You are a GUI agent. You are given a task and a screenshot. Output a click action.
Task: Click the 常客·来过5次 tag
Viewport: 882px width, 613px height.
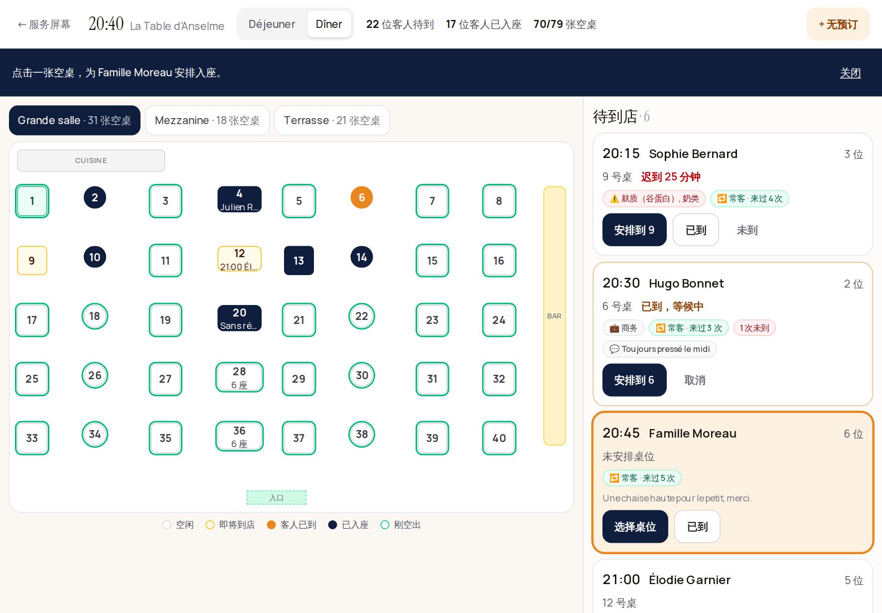642,478
